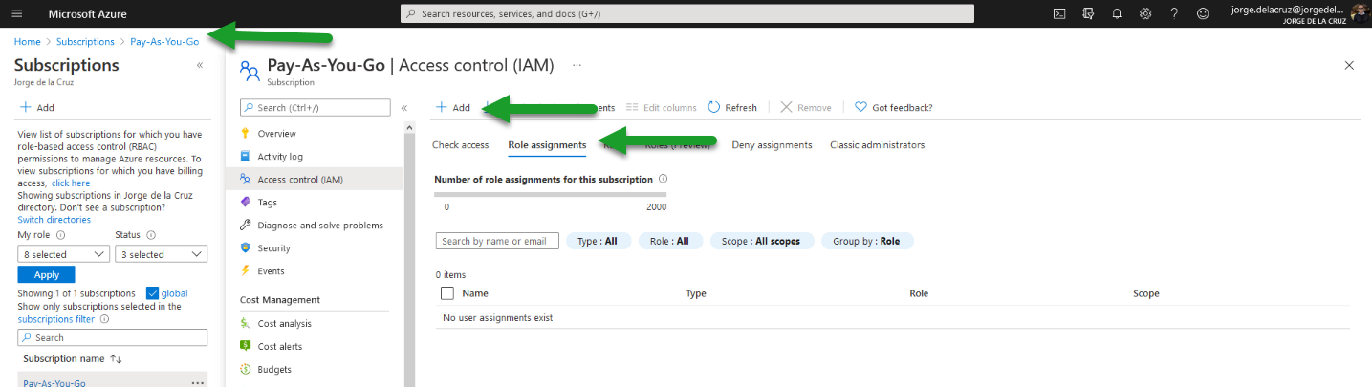This screenshot has width=1372, height=387.
Task: Open the Role : All filter
Action: click(670, 241)
